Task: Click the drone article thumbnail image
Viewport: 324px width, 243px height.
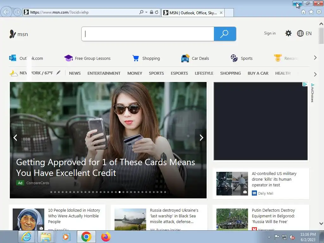Action: tap(232, 184)
